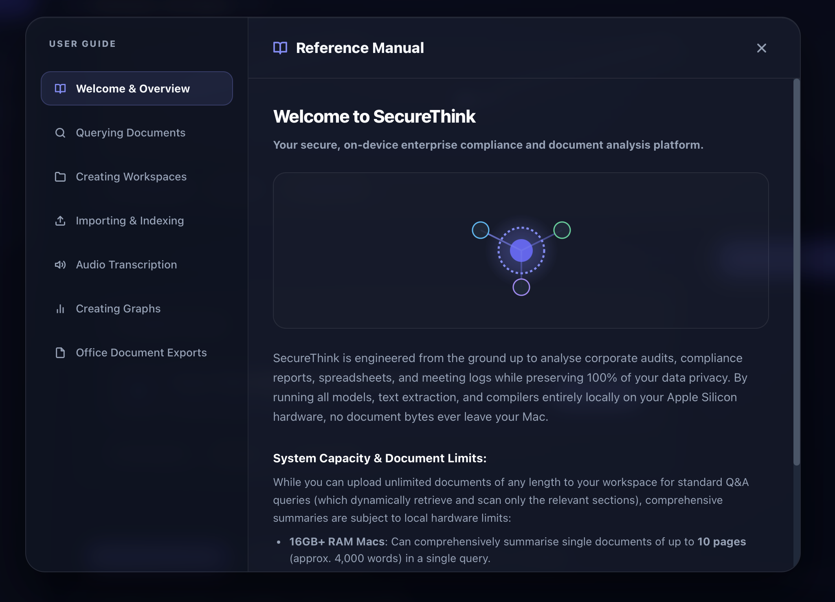The image size is (835, 602).
Task: Click the 'Your secure, on-device enterprise' subtitle
Action: 488,145
